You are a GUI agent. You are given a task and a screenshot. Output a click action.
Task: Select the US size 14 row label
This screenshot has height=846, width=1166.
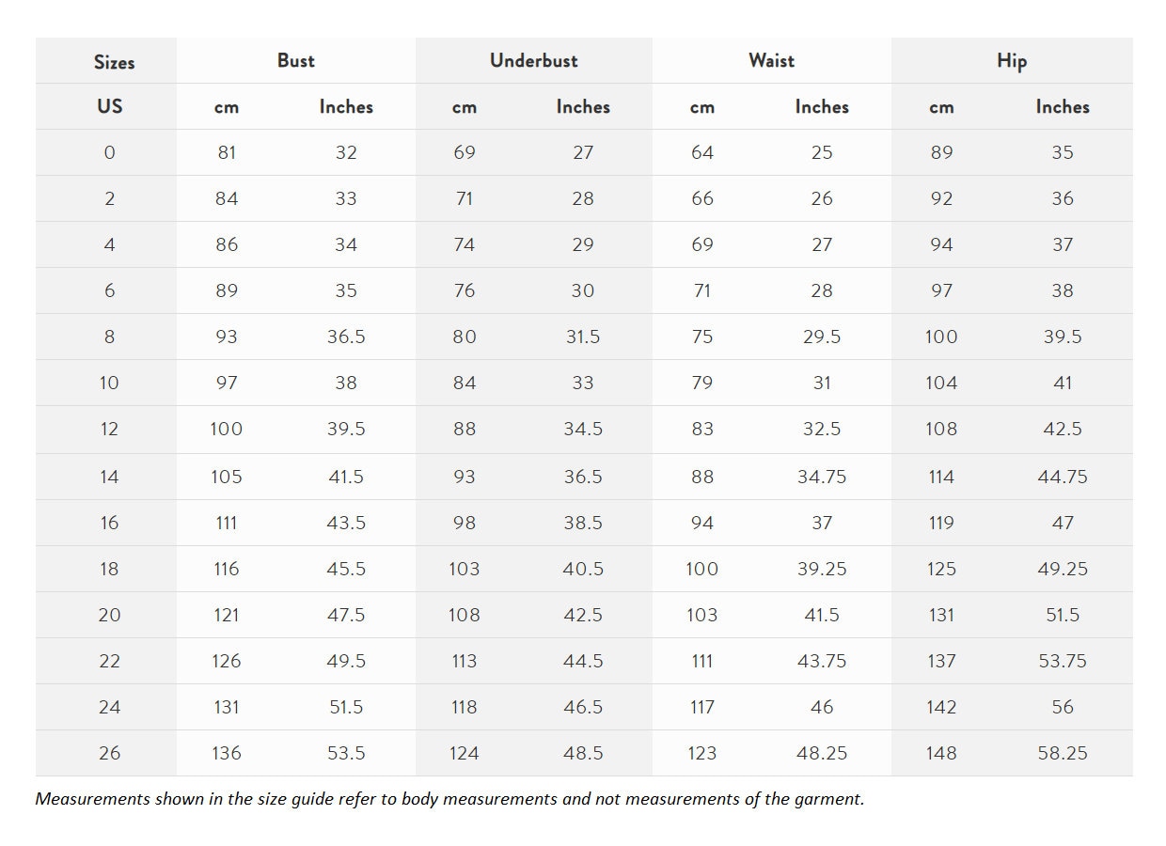click(109, 477)
